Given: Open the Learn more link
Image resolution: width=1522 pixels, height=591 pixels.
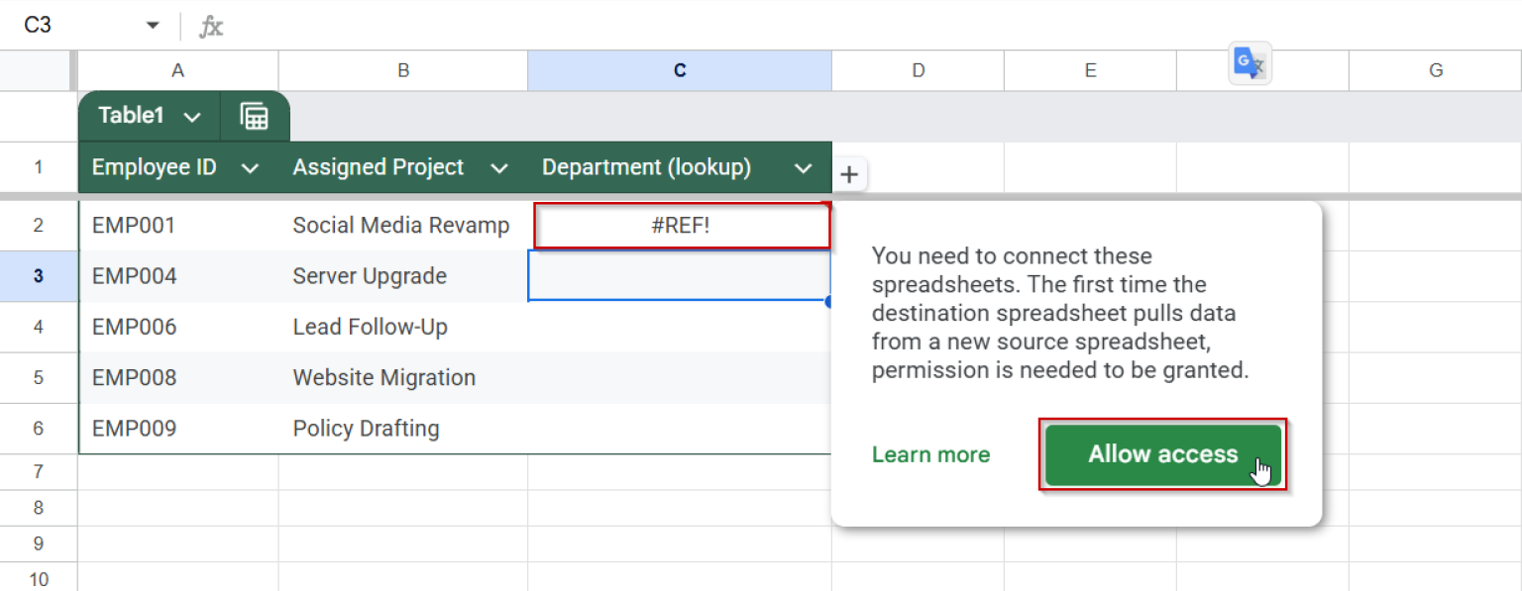Looking at the screenshot, I should [929, 455].
